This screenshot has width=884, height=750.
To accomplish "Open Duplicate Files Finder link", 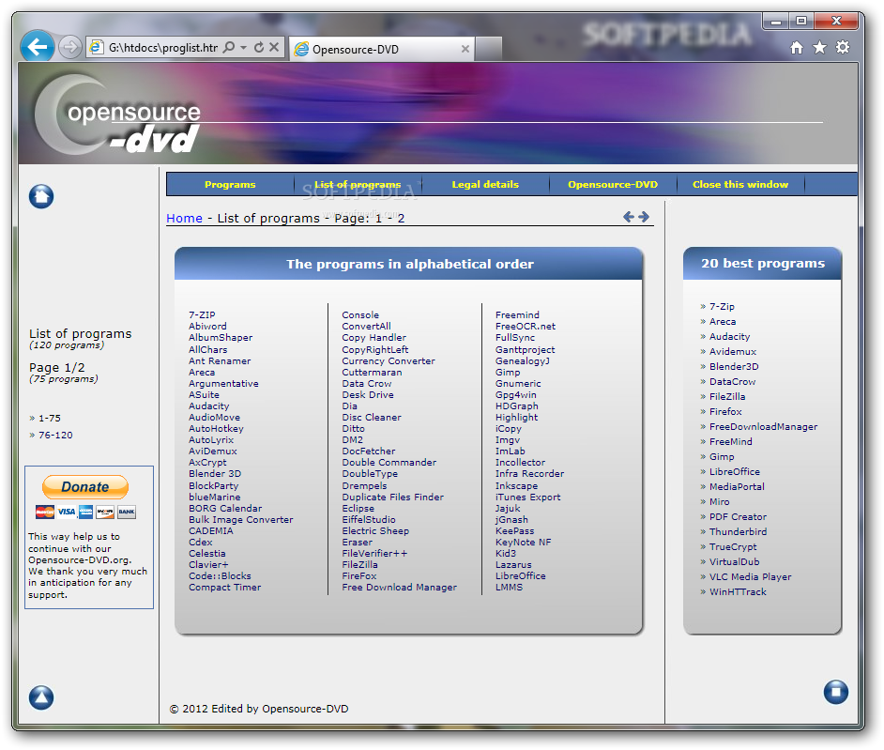I will pos(392,497).
